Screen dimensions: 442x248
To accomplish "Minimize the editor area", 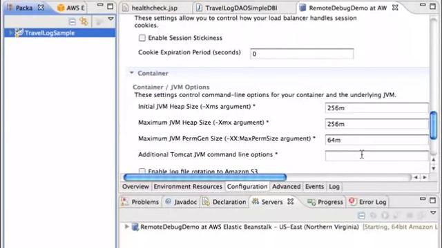I will [x=423, y=5].
